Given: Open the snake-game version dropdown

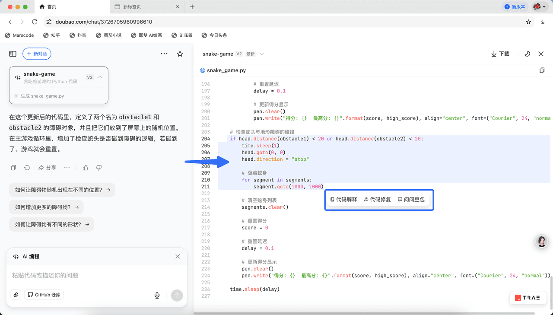Looking at the screenshot, I should (262, 54).
